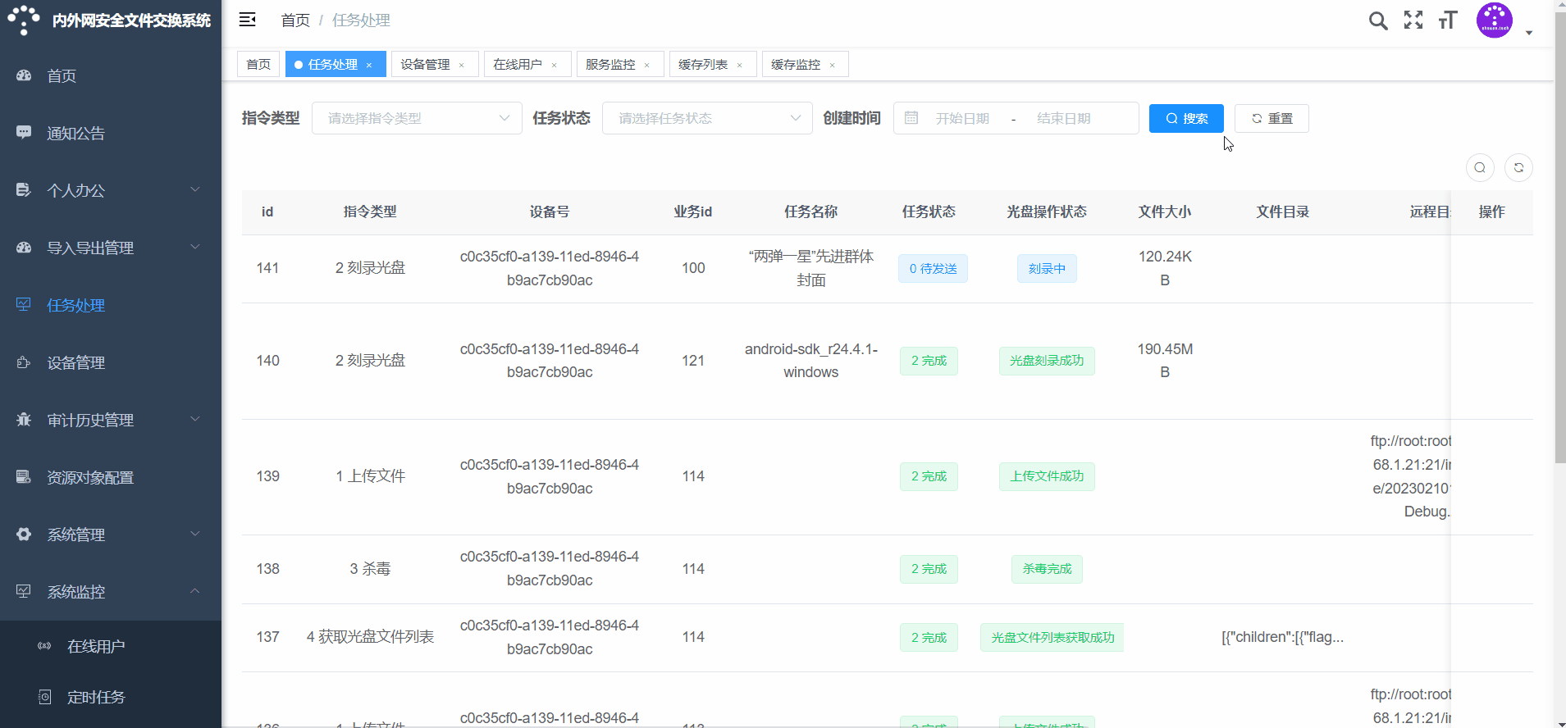Click the page vertical scrollbar thumb

coord(1560,238)
